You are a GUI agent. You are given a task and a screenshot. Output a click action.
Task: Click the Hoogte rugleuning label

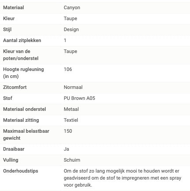point(23,73)
